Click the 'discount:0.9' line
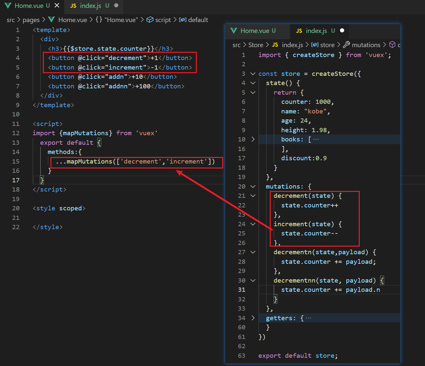The image size is (425, 366). click(x=304, y=158)
